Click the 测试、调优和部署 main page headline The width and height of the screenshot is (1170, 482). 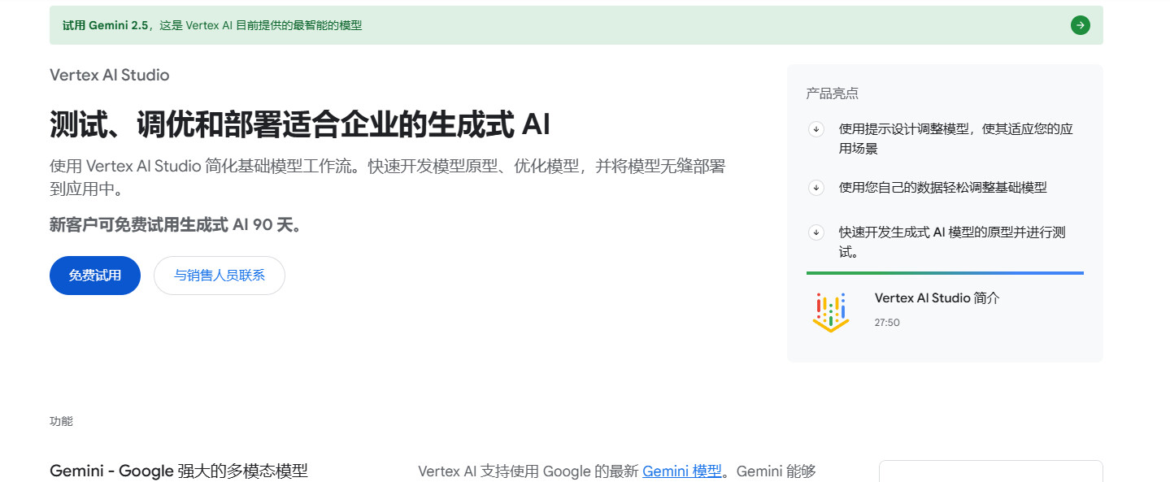click(x=299, y=125)
